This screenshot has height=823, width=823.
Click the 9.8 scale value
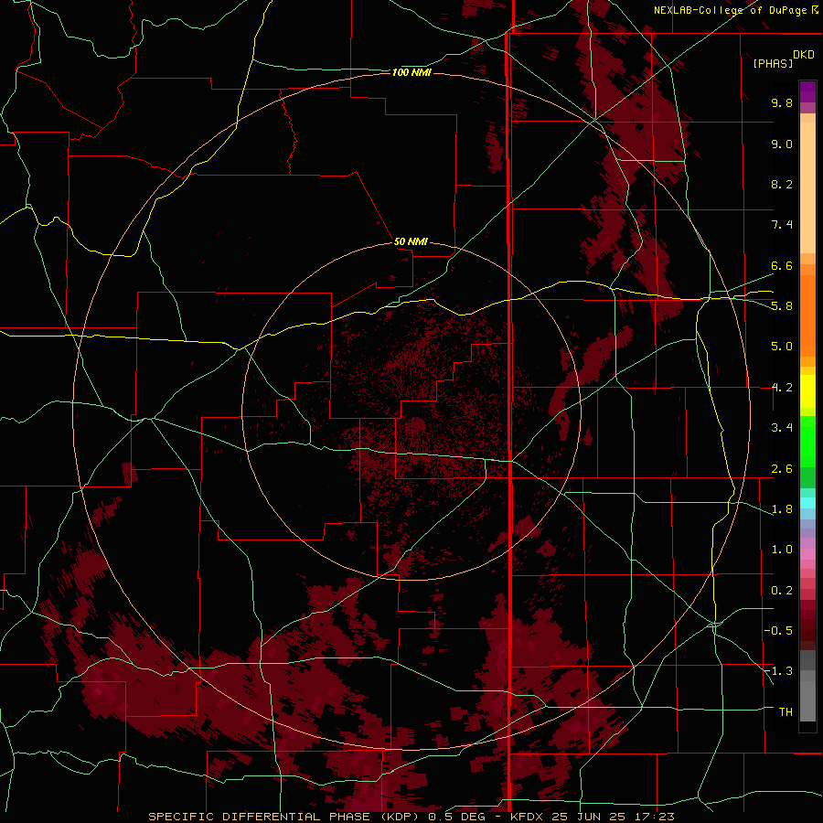point(782,102)
